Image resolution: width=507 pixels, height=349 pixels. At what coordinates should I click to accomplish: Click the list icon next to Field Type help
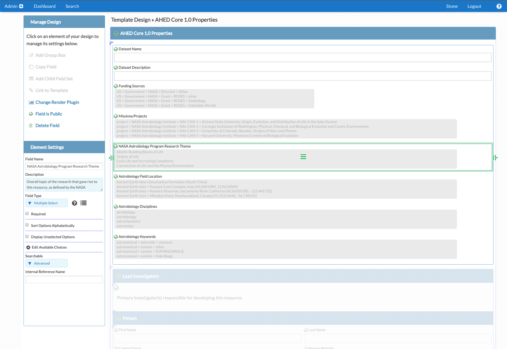coord(83,203)
